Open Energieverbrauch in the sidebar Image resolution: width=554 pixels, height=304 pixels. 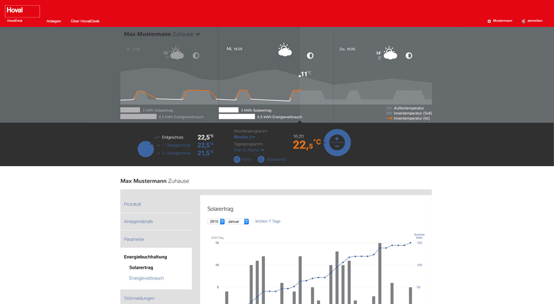pyautogui.click(x=146, y=278)
